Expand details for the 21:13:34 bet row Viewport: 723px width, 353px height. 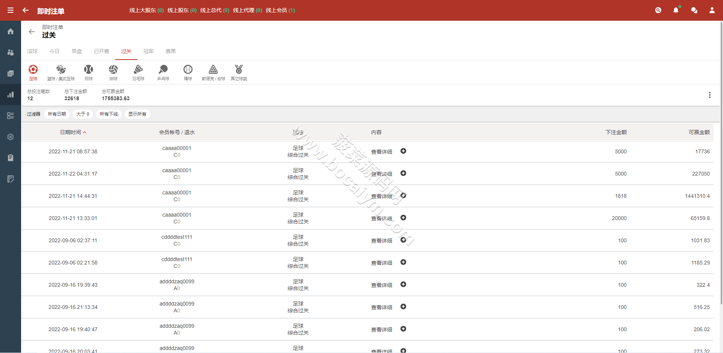(403, 307)
